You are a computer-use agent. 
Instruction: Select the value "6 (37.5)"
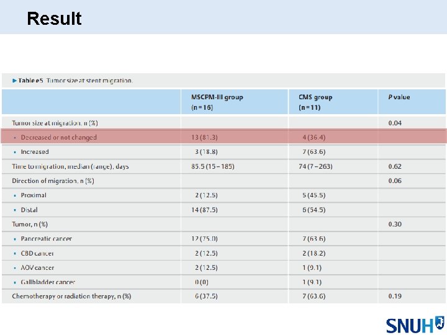click(x=206, y=297)
